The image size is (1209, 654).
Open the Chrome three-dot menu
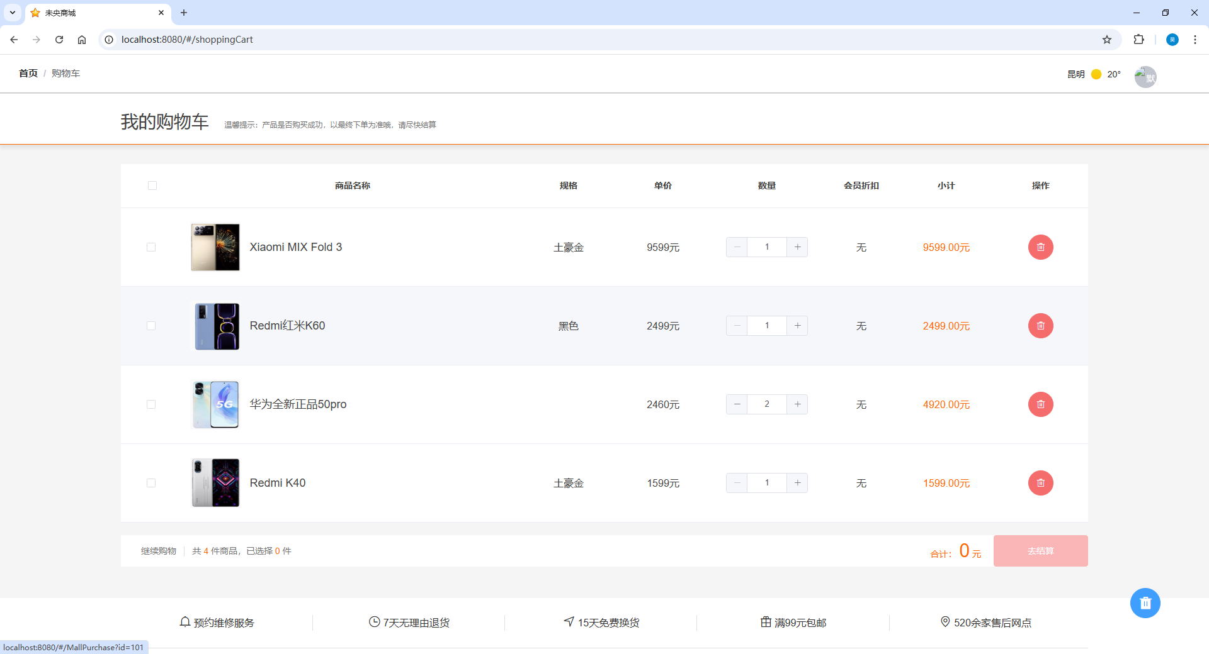point(1195,40)
